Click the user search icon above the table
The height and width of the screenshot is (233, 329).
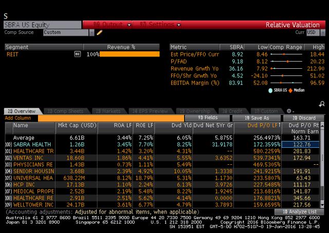pos(322,104)
